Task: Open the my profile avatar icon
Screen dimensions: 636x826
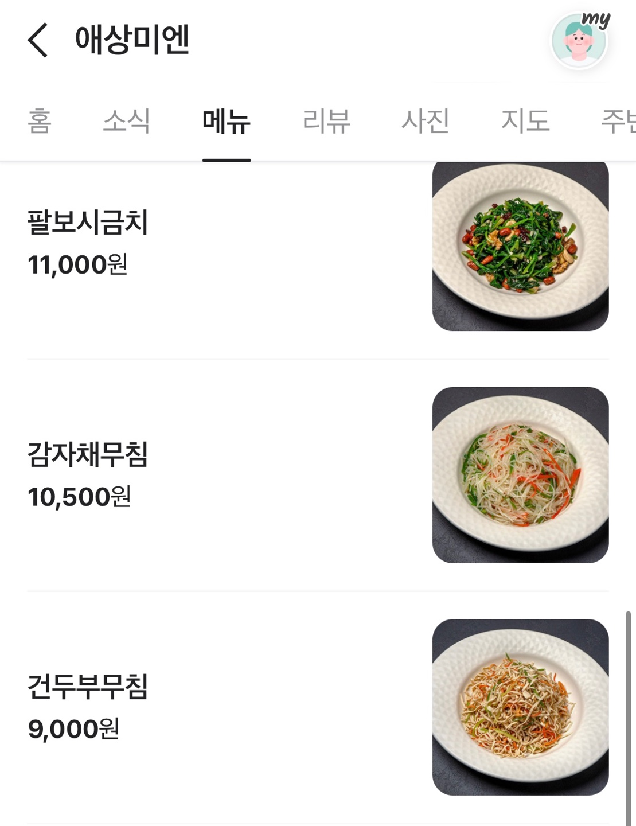Action: [579, 40]
